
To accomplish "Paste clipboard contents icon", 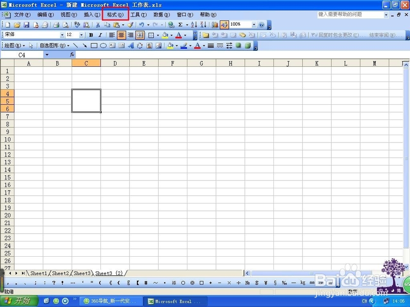I will [x=116, y=25].
